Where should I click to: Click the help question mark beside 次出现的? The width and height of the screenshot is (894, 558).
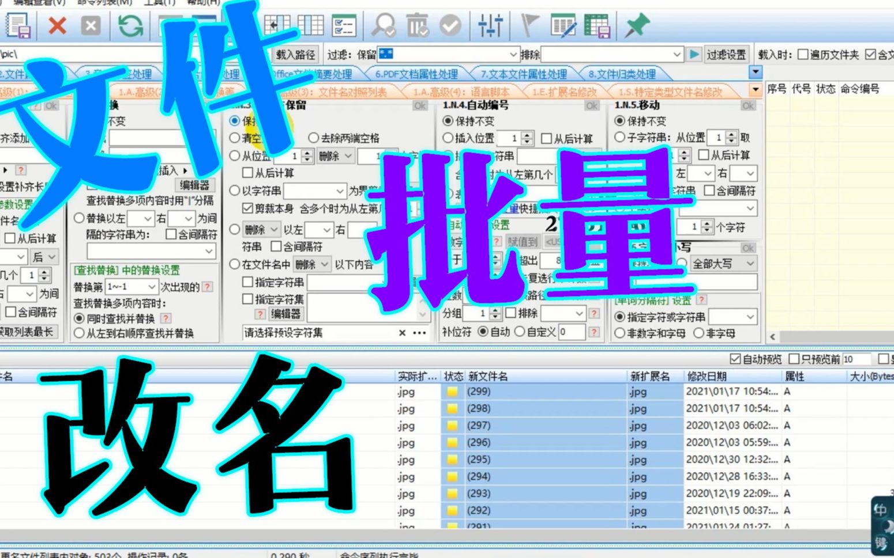(x=208, y=287)
